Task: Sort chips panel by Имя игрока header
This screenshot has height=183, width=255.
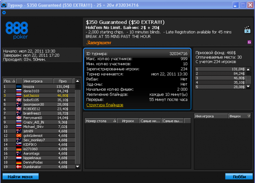Action: 211,116
